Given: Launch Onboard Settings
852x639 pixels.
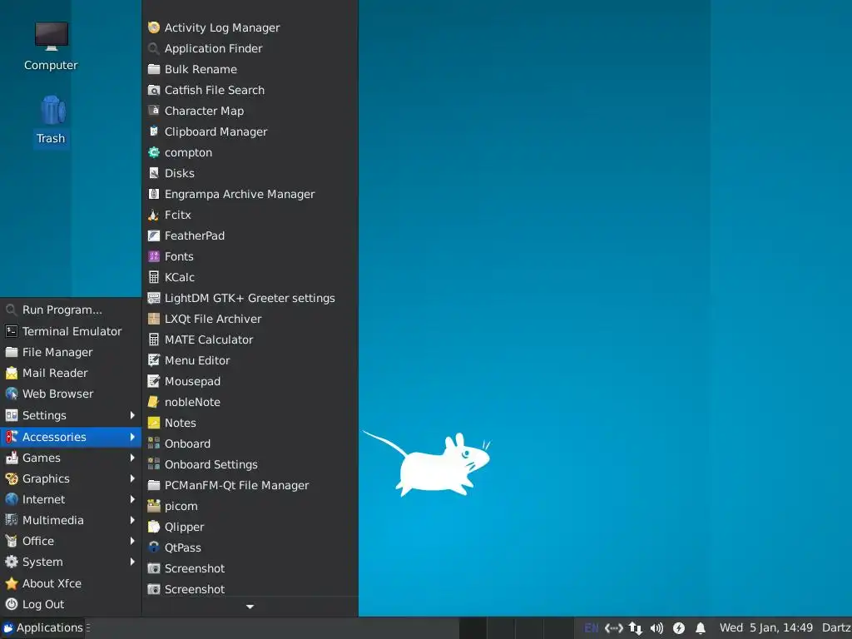Looking at the screenshot, I should [250, 464].
